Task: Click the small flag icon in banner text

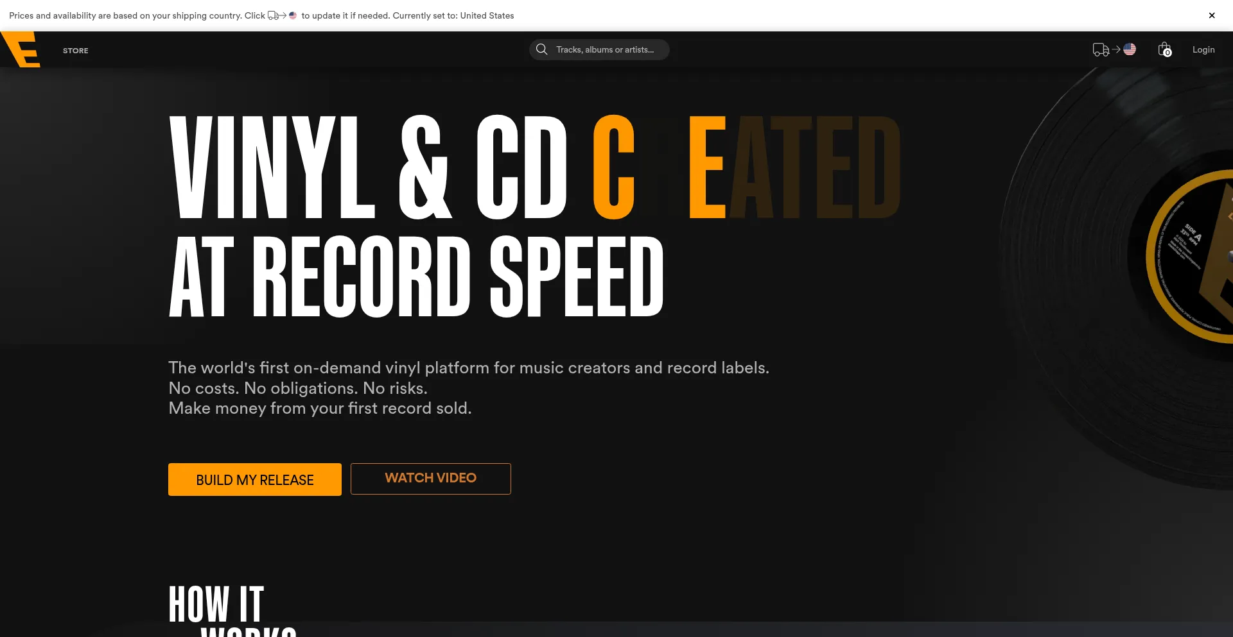Action: (293, 15)
